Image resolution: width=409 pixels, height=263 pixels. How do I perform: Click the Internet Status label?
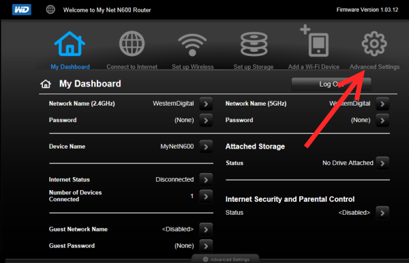(x=70, y=179)
